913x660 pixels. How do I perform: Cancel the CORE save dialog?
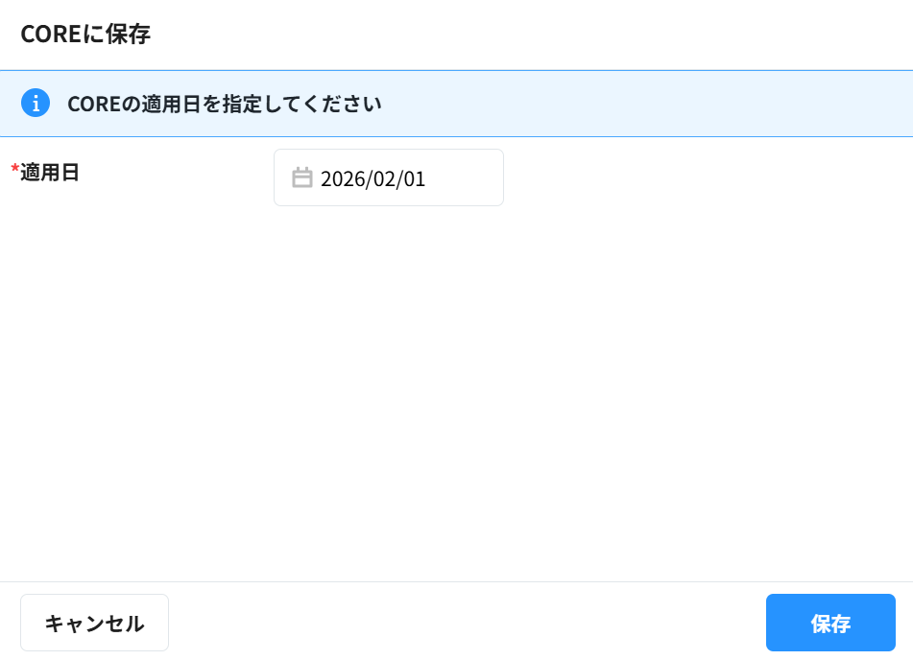coord(94,623)
